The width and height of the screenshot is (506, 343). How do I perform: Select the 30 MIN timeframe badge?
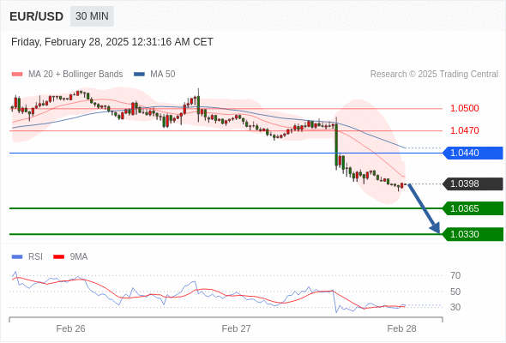(92, 16)
